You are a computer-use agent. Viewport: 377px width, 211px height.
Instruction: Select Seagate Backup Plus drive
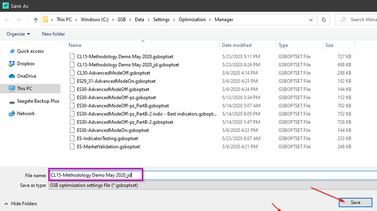pyautogui.click(x=38, y=101)
